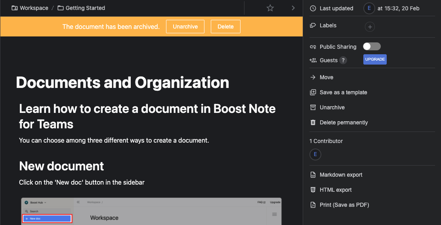
Task: Click the 'three different ways' sentence
Action: [x=114, y=140]
